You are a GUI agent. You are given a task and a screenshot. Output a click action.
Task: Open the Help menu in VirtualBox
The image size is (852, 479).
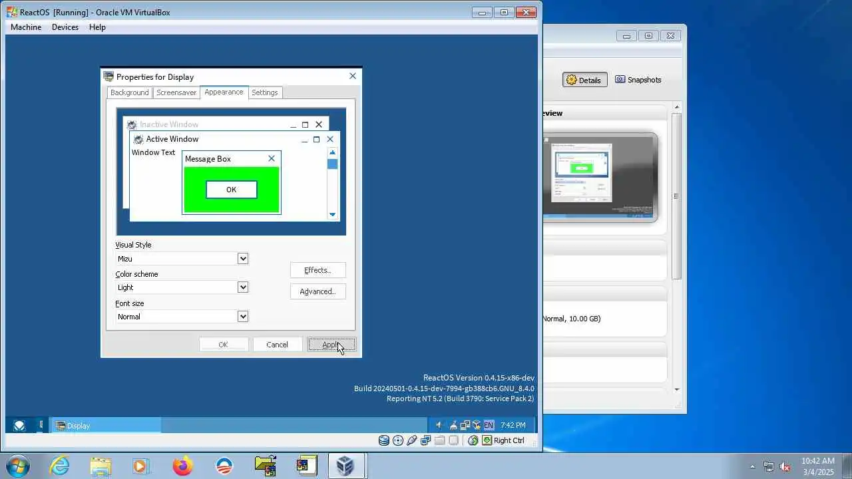97,27
